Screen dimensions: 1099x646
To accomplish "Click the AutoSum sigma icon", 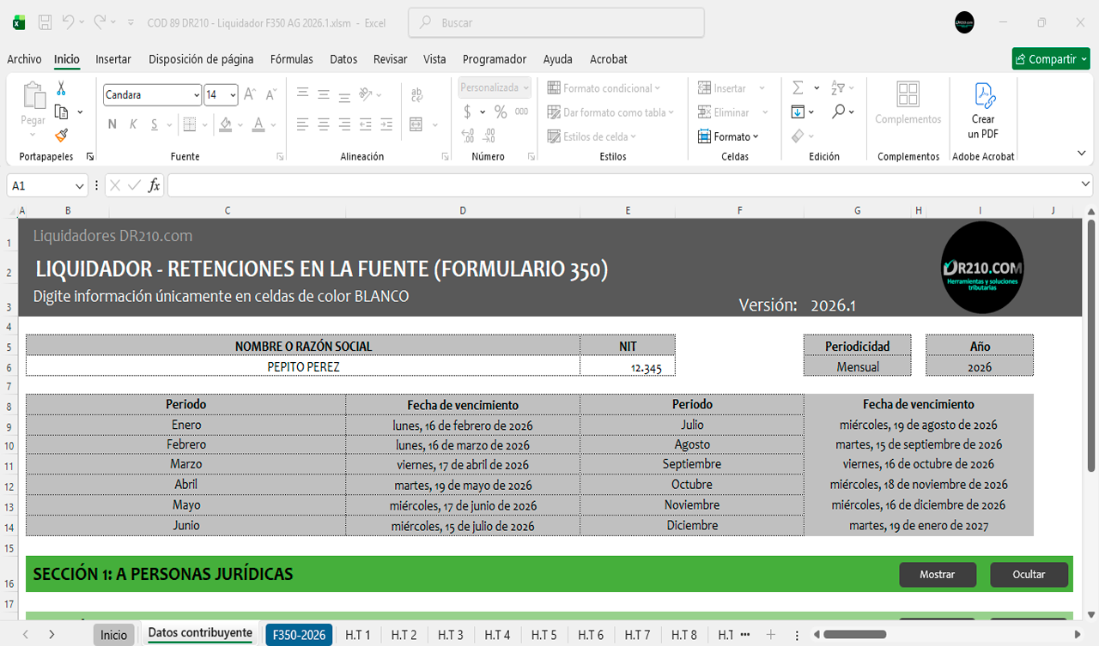I will click(x=798, y=88).
